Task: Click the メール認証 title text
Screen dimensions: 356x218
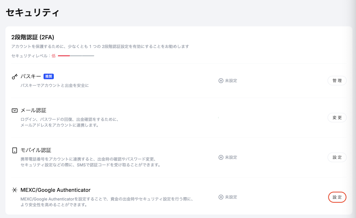Action: pos(33,111)
